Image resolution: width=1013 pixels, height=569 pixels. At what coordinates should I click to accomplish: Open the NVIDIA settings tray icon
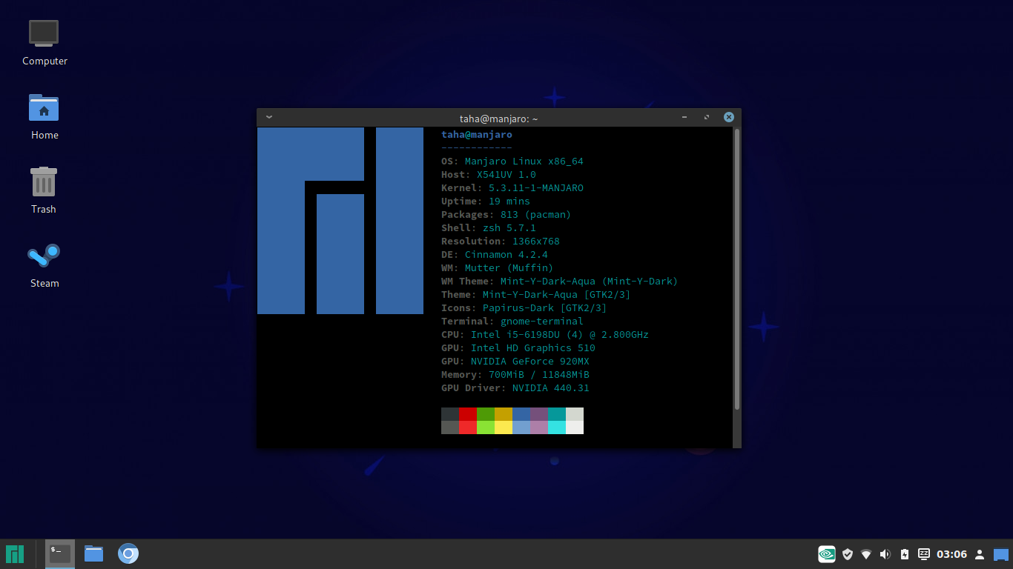point(827,553)
